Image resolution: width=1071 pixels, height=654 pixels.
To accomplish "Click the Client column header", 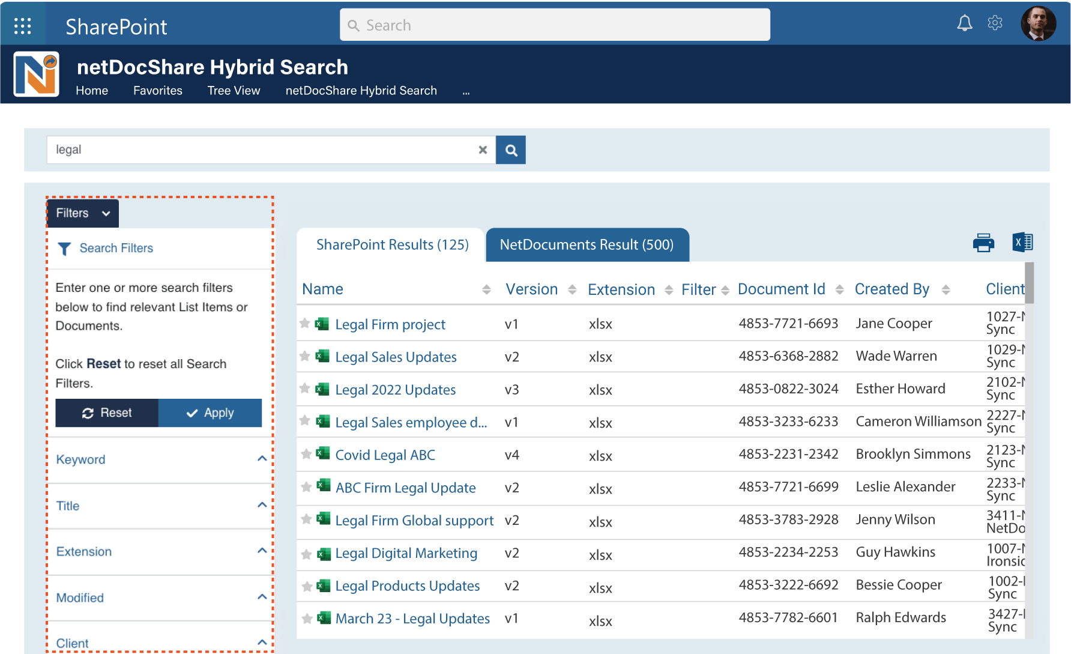I will 1005,289.
